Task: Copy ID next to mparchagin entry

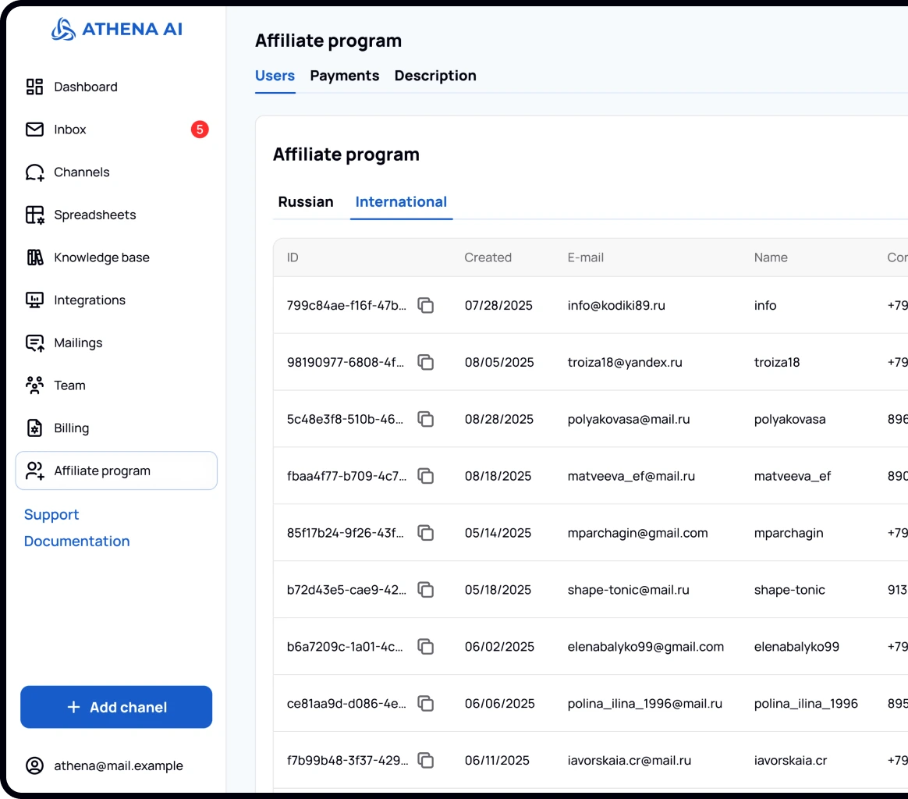Action: tap(425, 533)
